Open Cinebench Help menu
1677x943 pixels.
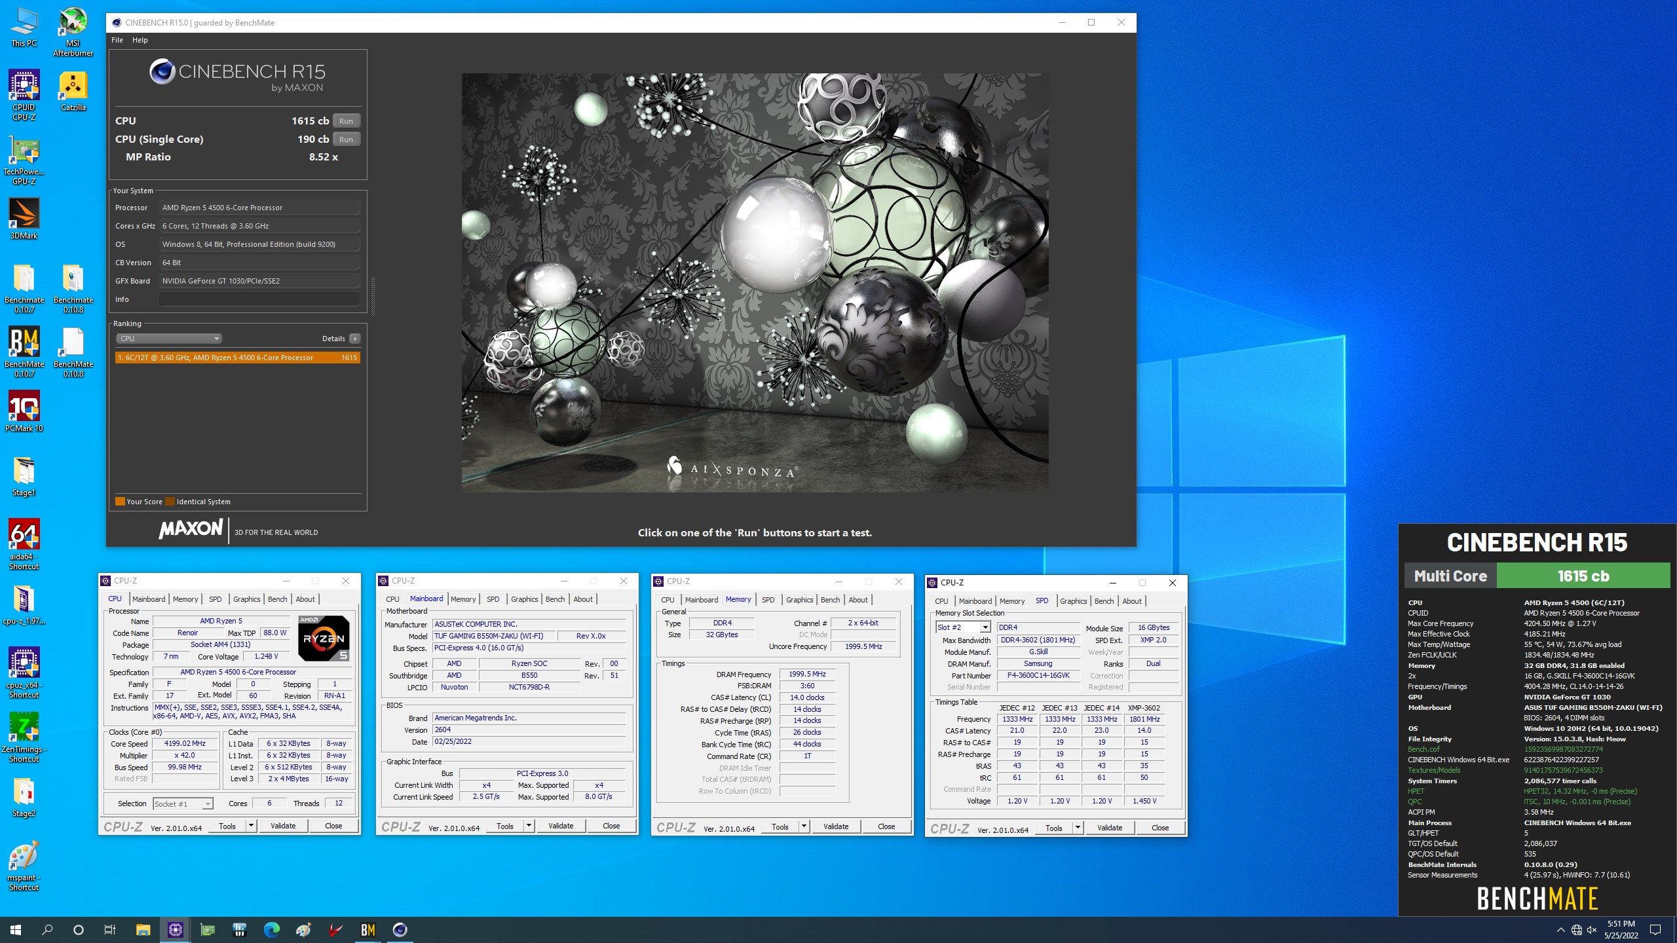pos(140,40)
